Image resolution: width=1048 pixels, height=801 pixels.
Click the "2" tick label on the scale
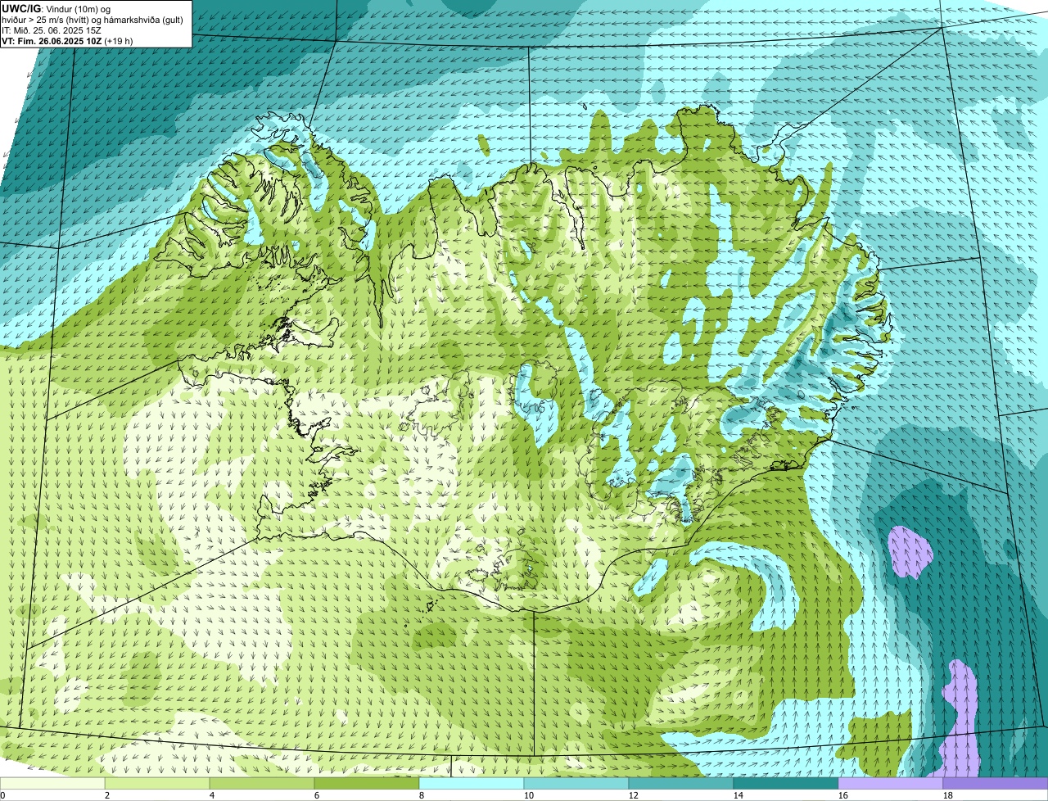tap(107, 795)
